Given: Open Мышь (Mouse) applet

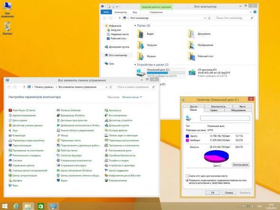Looking at the screenshot, I should (x=62, y=135).
